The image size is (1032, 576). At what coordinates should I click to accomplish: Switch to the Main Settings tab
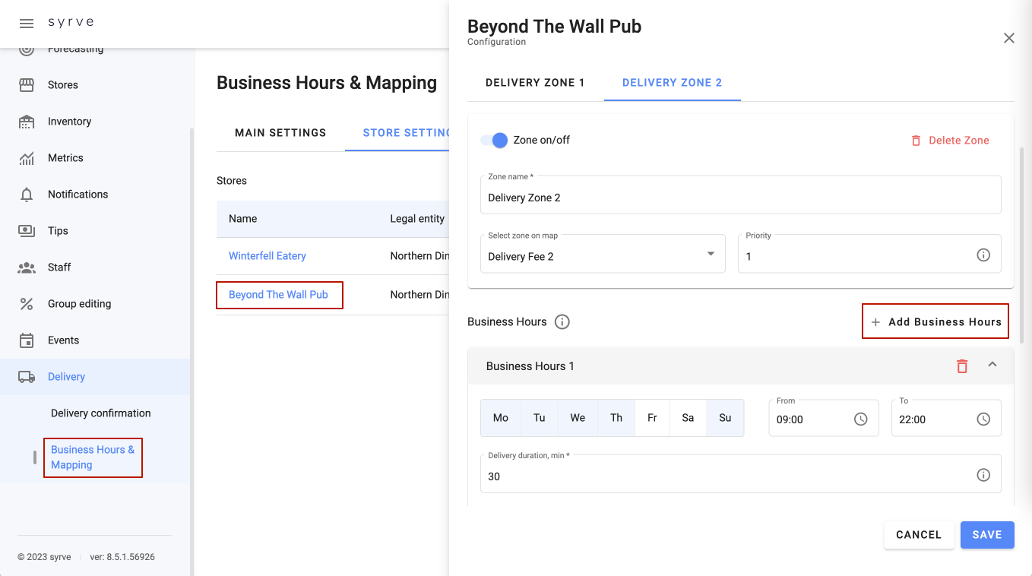pos(280,133)
